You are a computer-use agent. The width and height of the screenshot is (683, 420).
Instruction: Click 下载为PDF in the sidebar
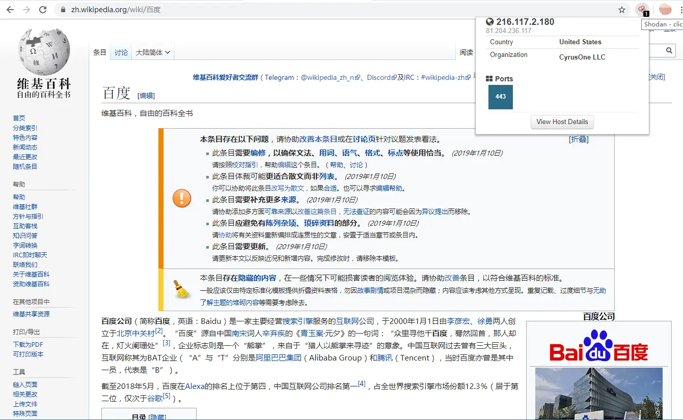[x=28, y=344]
